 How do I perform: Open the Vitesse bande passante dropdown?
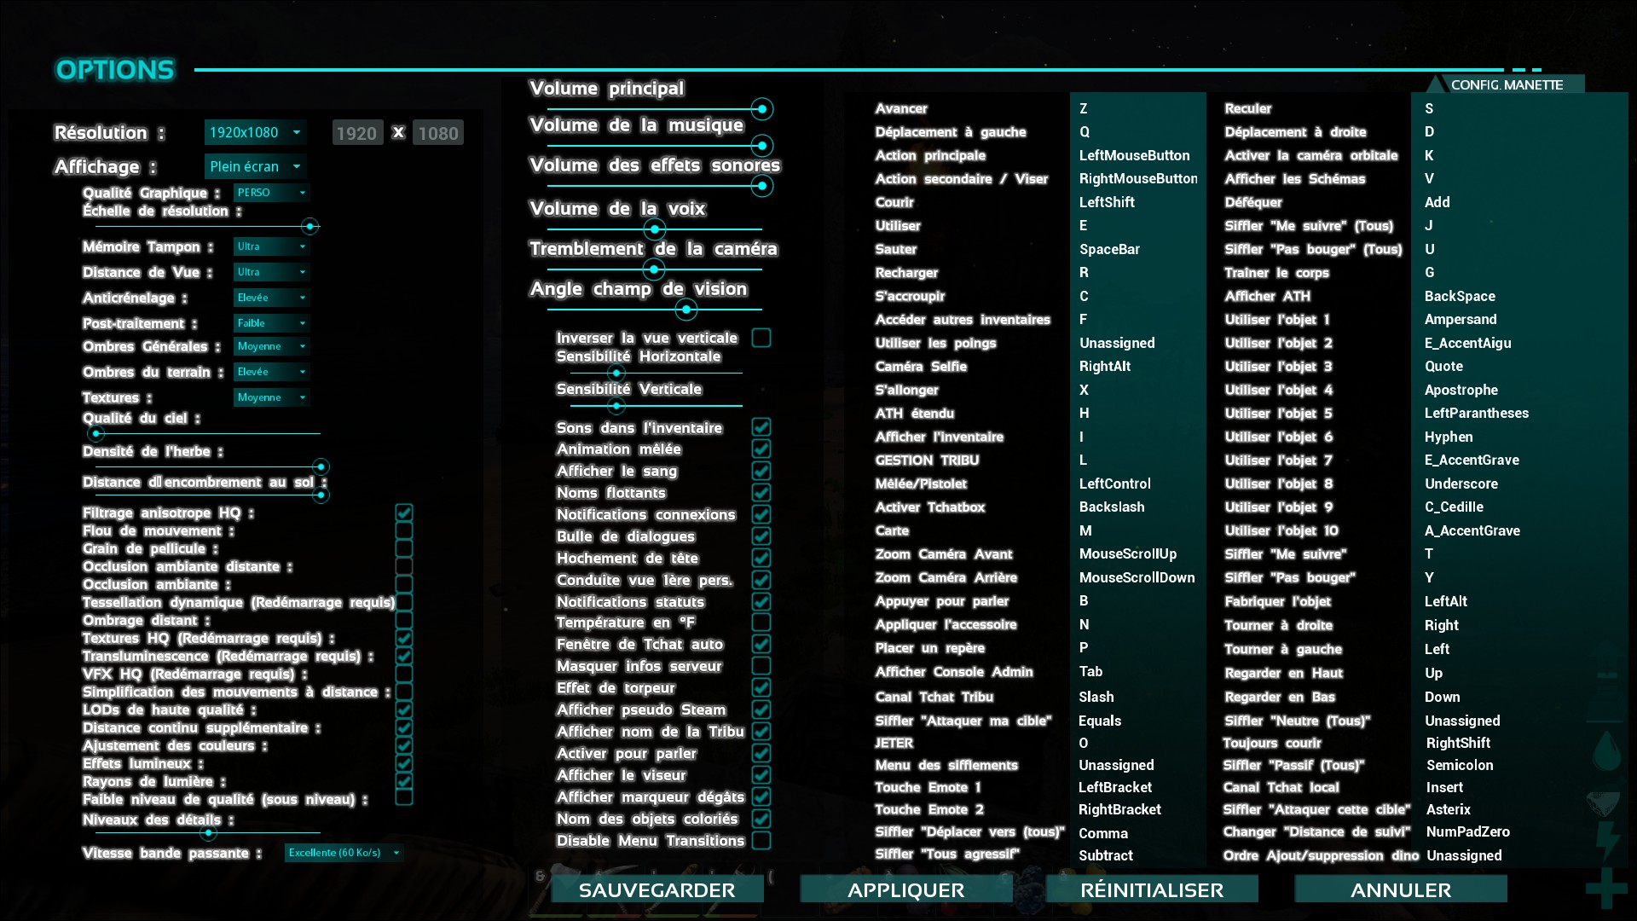pyautogui.click(x=344, y=853)
